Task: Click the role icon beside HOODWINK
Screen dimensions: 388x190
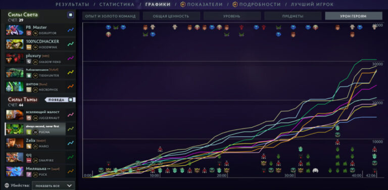Action: pyautogui.click(x=29, y=47)
